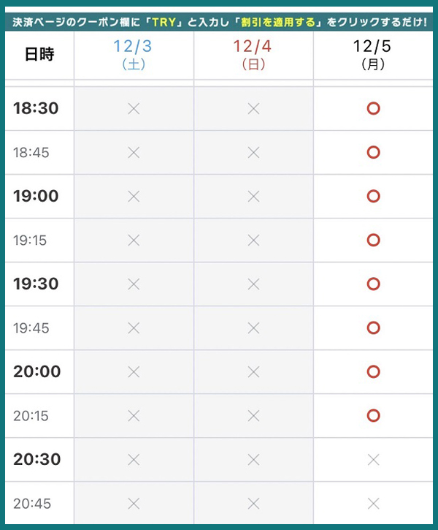Click the TRY coupon code text in banner
The height and width of the screenshot is (530, 438).
(164, 23)
